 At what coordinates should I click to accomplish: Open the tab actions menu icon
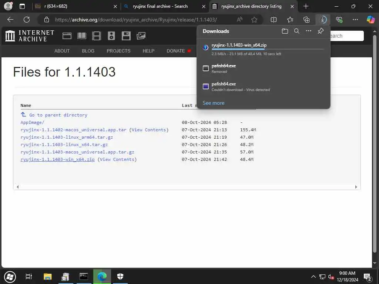tap(22, 6)
